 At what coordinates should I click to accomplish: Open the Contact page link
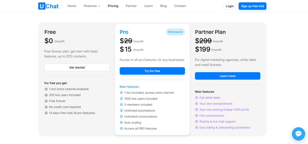(x=180, y=6)
